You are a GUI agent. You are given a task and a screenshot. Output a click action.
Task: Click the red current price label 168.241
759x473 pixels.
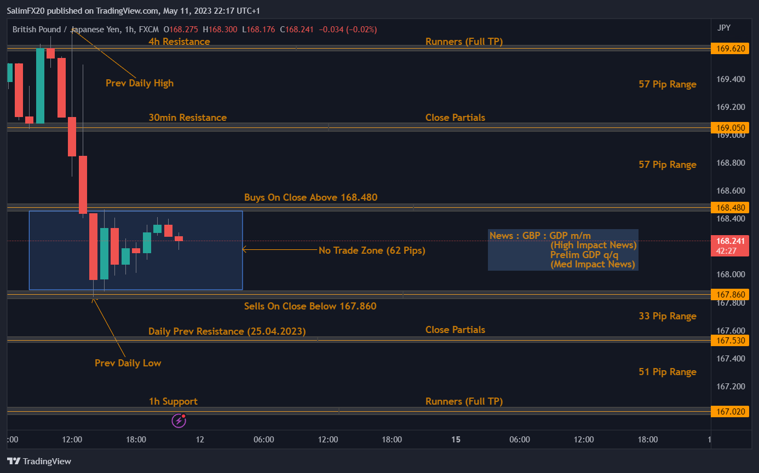[729, 241]
